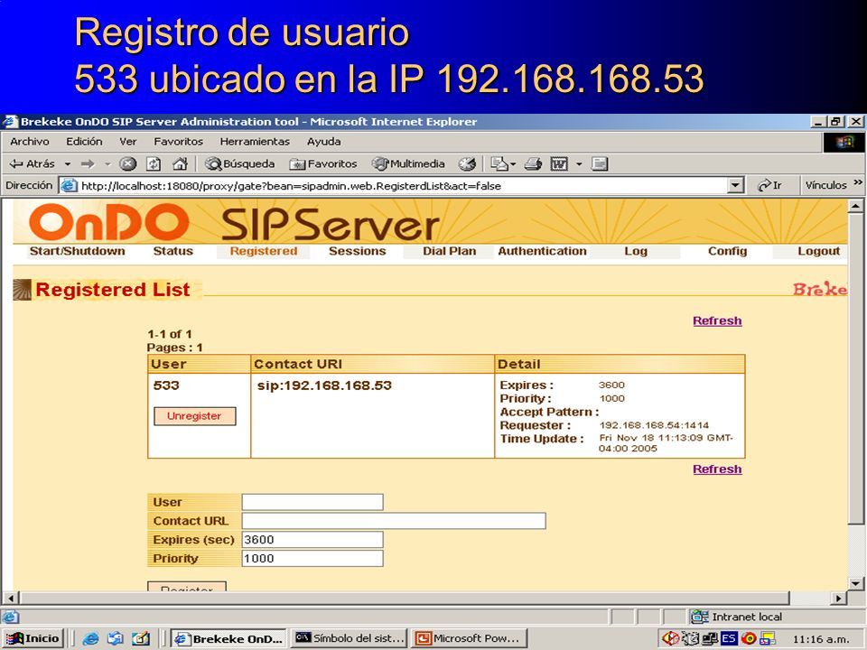The width and height of the screenshot is (867, 650).
Task: Open the Authentication tab
Action: click(x=542, y=251)
